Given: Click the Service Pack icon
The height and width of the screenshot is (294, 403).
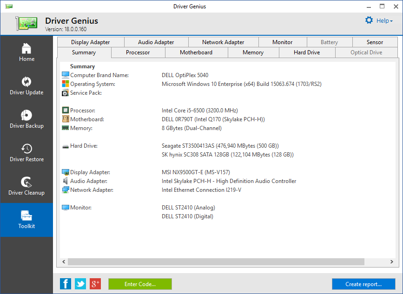Looking at the screenshot, I should point(66,93).
